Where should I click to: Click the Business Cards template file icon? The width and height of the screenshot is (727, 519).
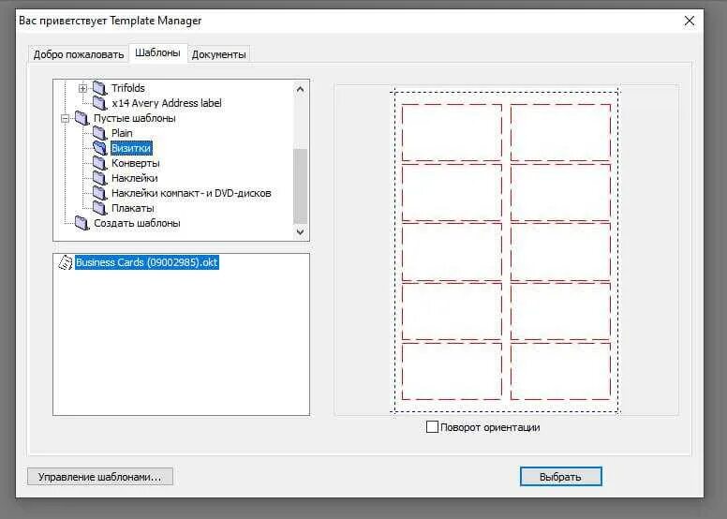[65, 262]
